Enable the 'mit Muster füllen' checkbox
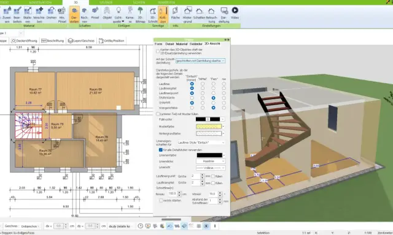The image size is (393, 235). [x=158, y=114]
